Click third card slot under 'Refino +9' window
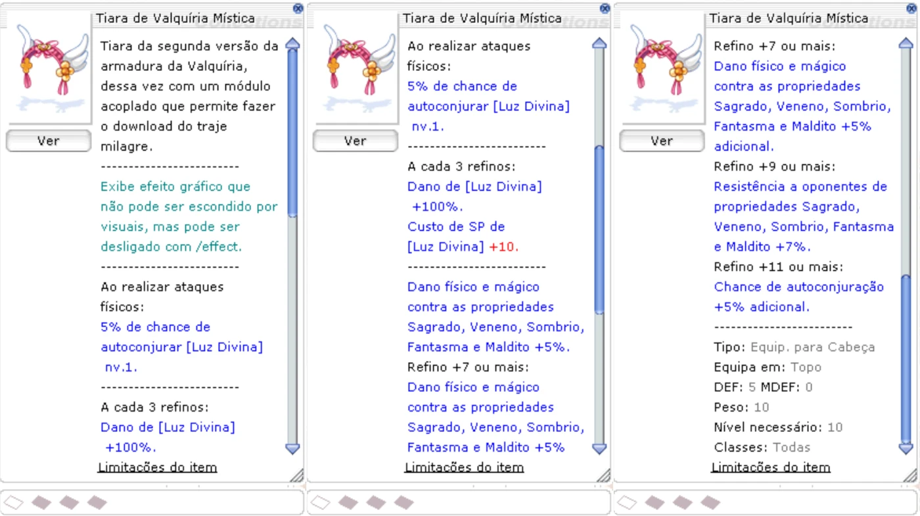 [683, 503]
